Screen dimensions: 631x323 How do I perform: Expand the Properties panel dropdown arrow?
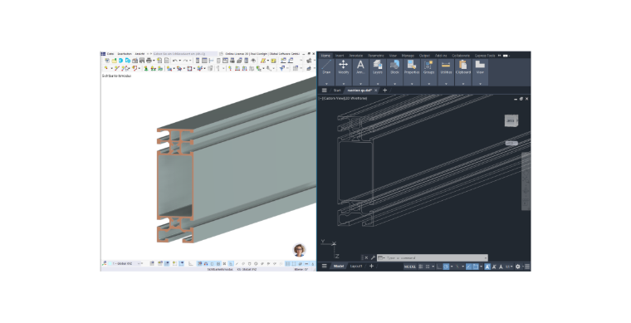coord(412,84)
